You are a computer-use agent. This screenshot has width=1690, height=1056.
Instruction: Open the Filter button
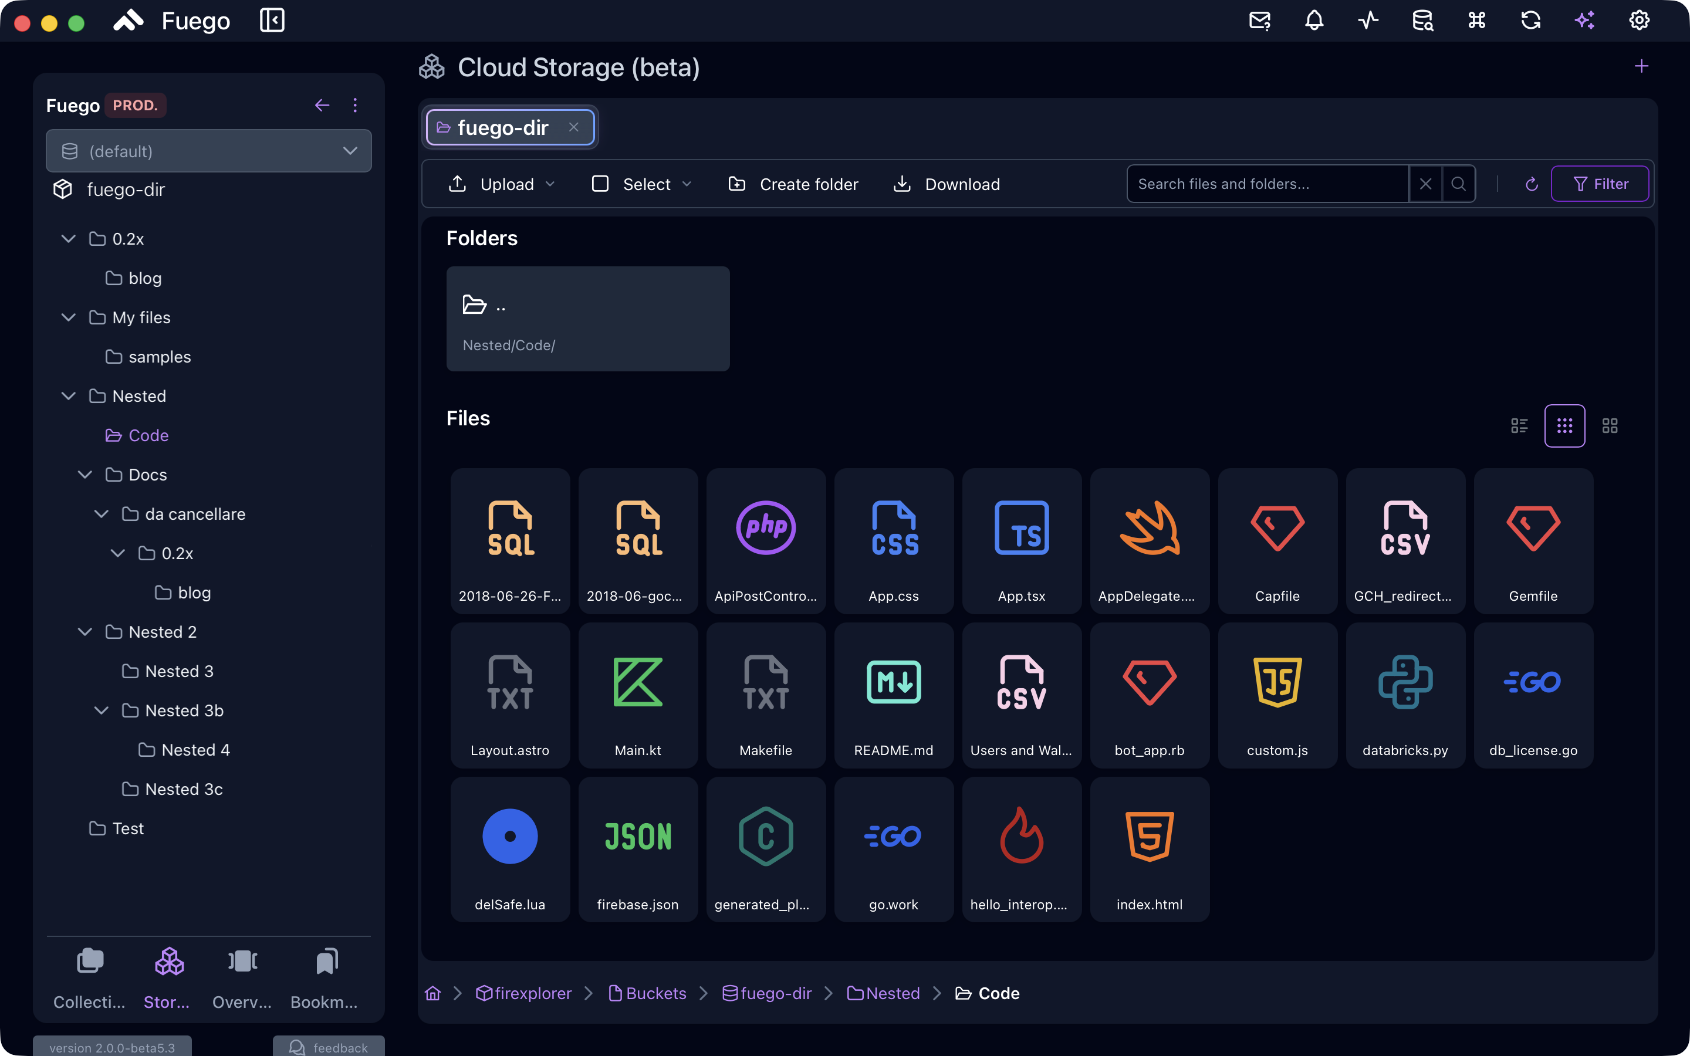tap(1600, 184)
